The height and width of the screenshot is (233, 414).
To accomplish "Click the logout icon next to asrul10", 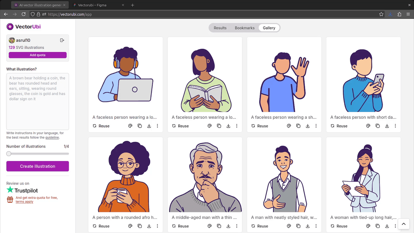I will 62,40.
